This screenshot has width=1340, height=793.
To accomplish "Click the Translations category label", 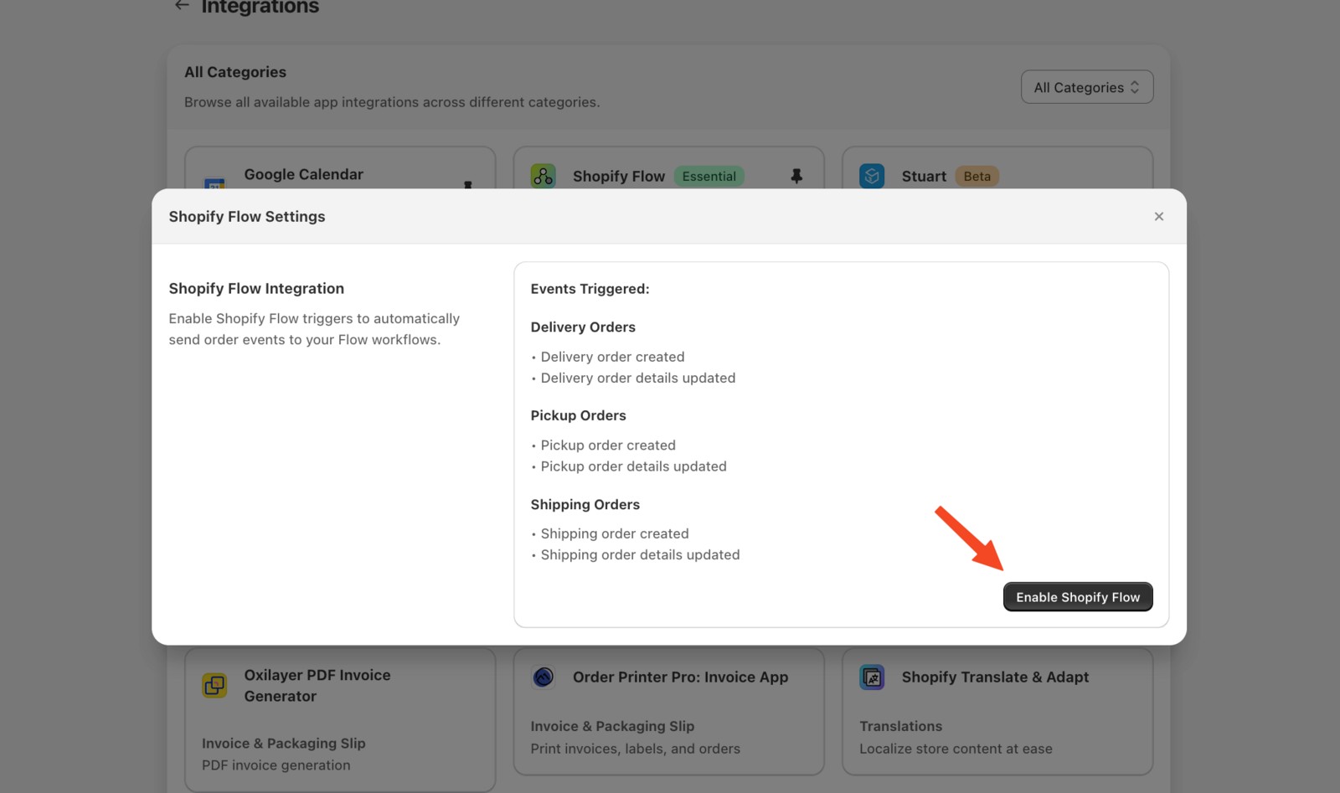I will click(900, 726).
